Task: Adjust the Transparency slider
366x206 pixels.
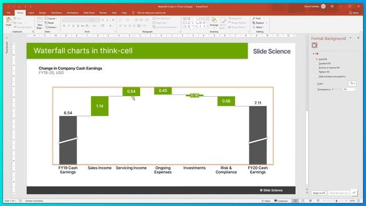Action: coord(337,89)
